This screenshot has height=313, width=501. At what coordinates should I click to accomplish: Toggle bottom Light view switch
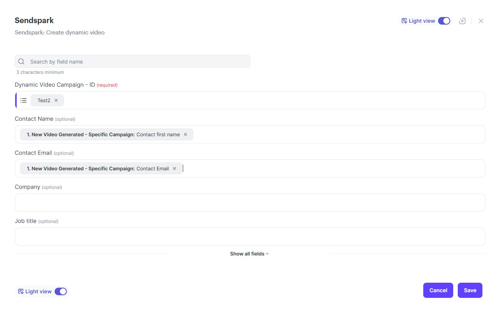coord(61,291)
